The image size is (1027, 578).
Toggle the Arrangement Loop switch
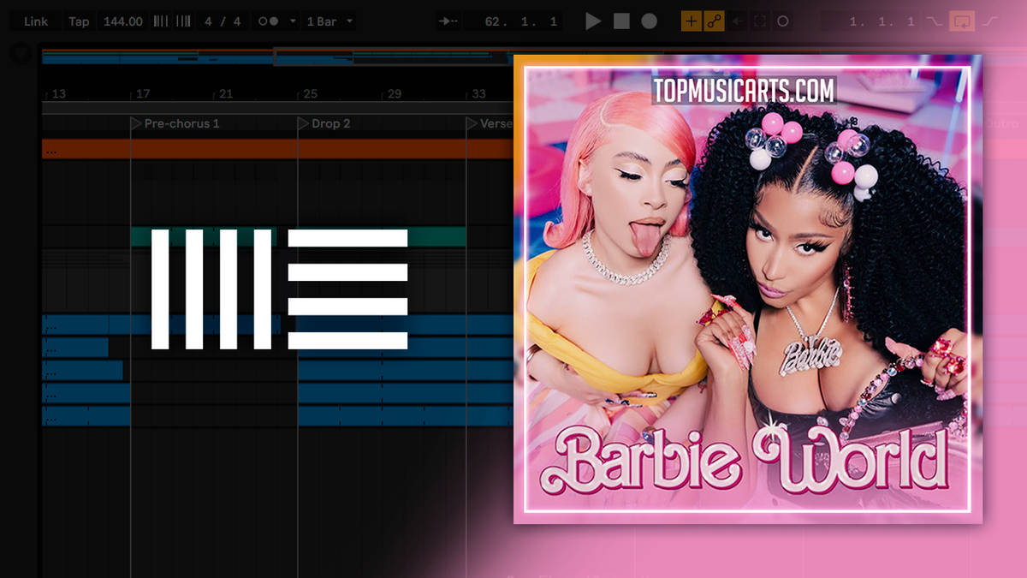click(962, 21)
